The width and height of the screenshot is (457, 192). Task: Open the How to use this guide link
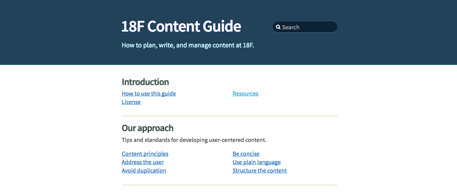(x=149, y=93)
